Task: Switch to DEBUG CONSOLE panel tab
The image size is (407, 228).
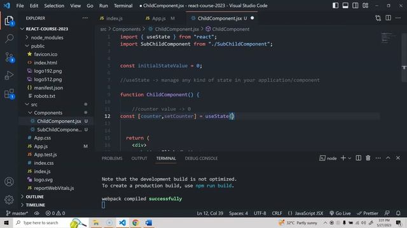Action: click(201, 158)
